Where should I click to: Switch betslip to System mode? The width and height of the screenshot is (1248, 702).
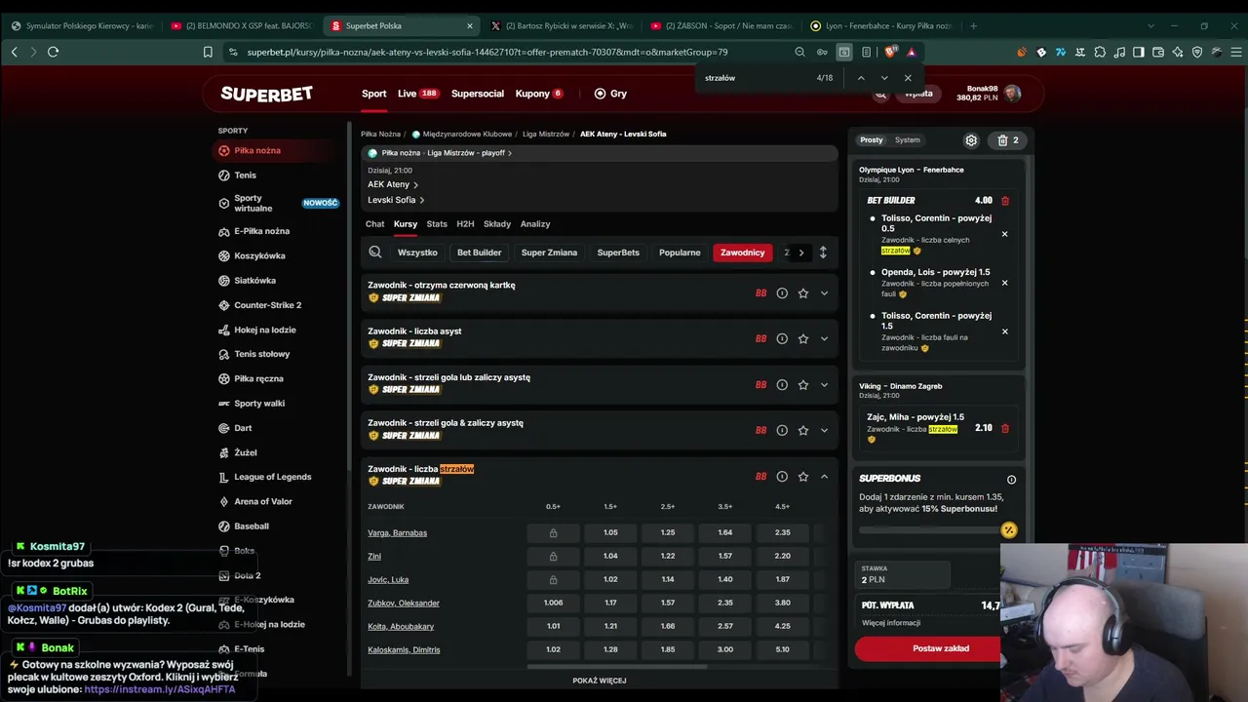[x=908, y=140]
